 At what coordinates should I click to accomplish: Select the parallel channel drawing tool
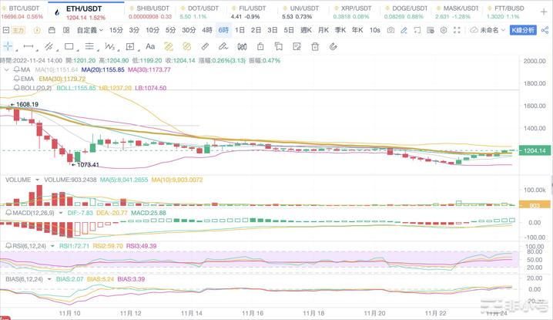click(x=49, y=46)
